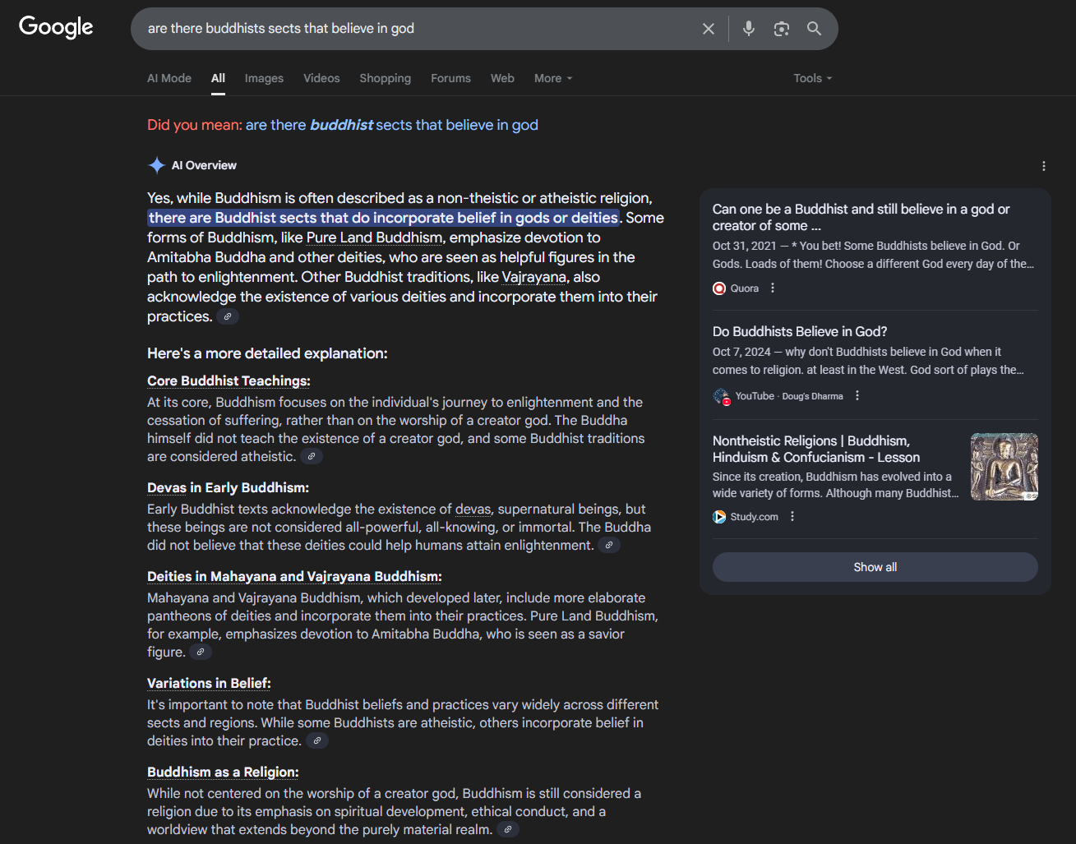Switch to the AI Mode tab
Screen dimensions: 1076x844
[169, 78]
